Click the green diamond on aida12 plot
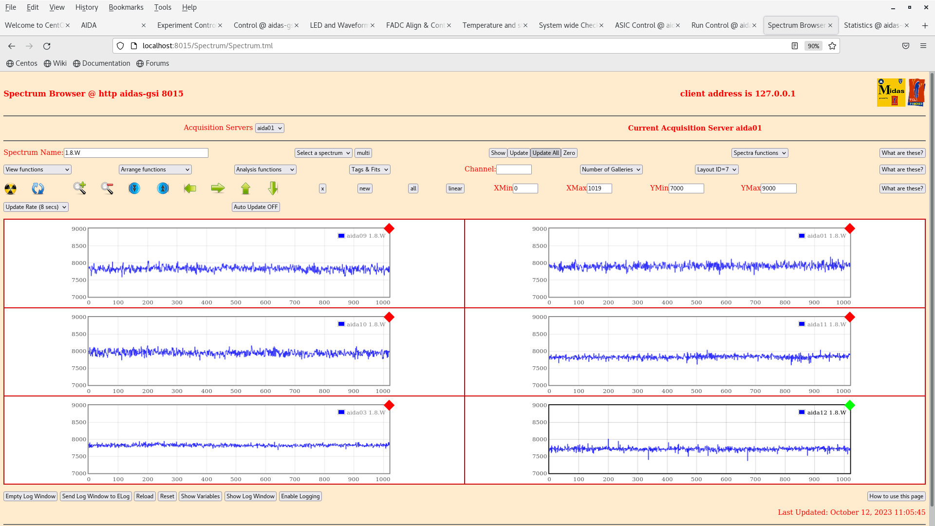 pos(850,405)
